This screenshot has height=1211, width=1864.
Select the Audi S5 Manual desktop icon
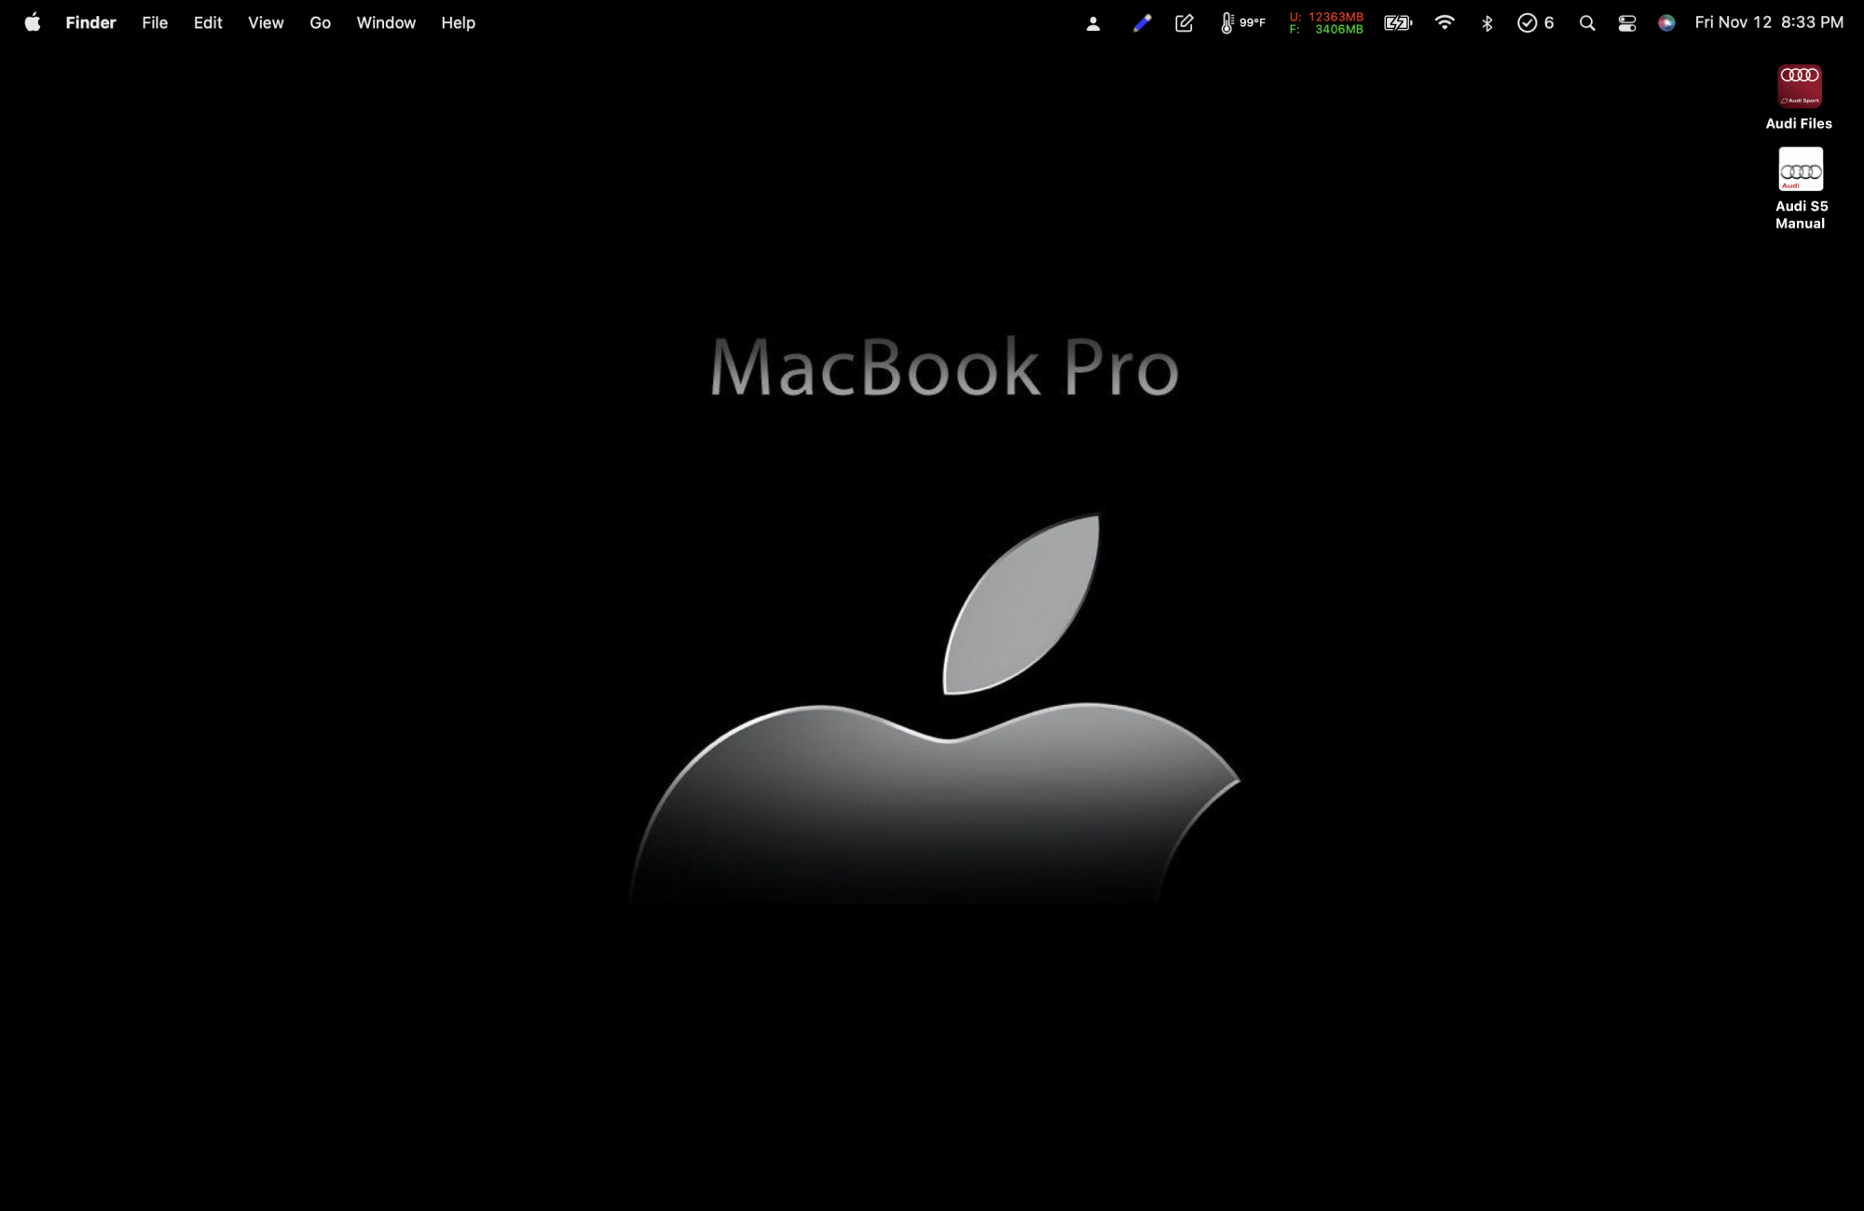click(x=1801, y=188)
